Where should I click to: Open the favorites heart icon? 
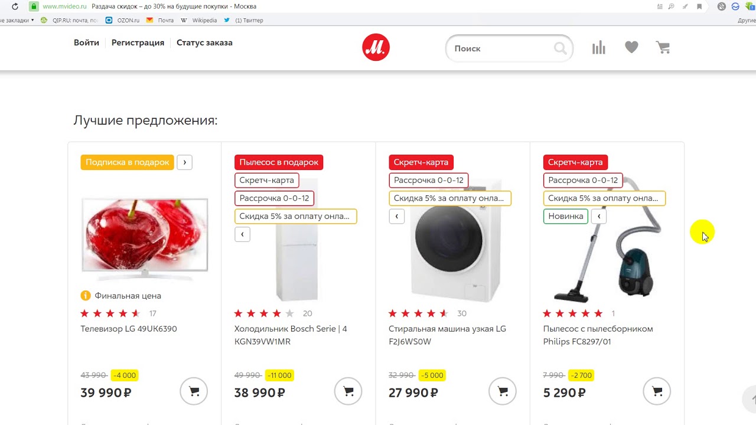(631, 47)
